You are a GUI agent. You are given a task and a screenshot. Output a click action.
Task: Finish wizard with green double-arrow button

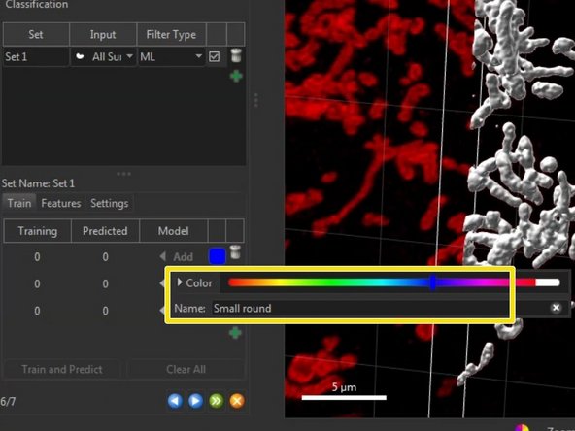pos(216,401)
